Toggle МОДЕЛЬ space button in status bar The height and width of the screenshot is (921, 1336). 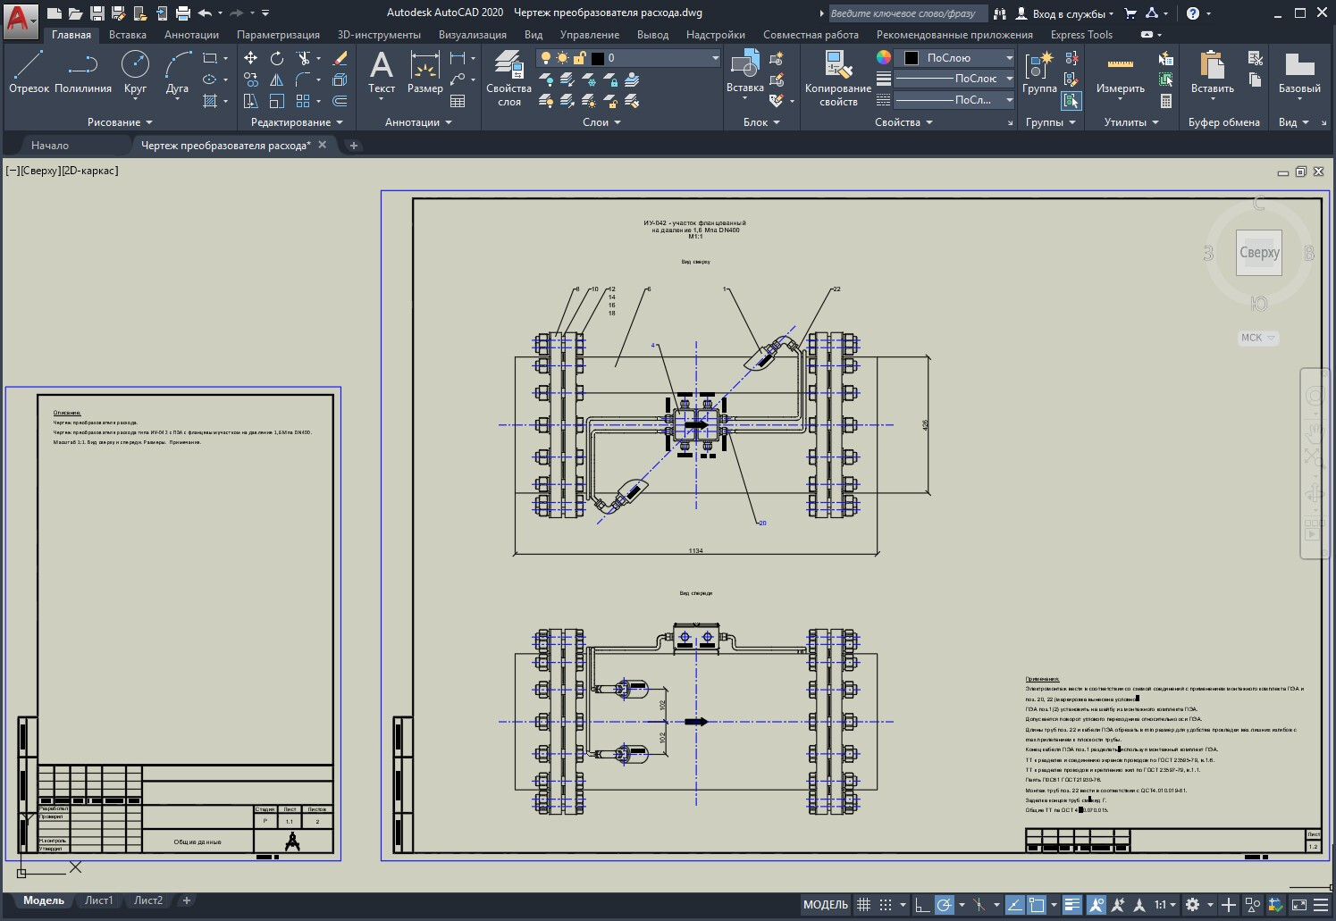(825, 905)
